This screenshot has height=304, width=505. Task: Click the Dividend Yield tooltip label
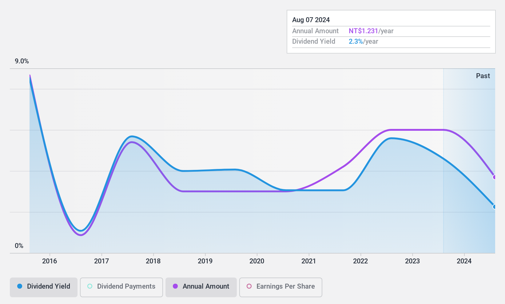[x=314, y=42]
